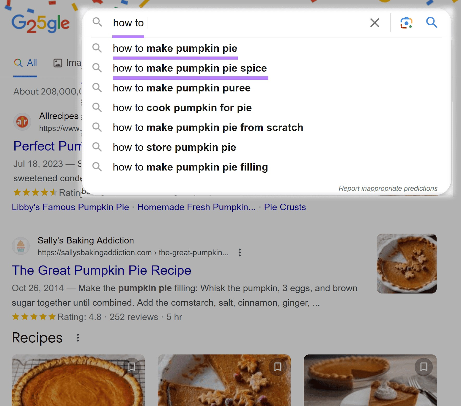Bookmark the rightmost pie slice thumbnail
The width and height of the screenshot is (461, 406).
[x=423, y=367]
